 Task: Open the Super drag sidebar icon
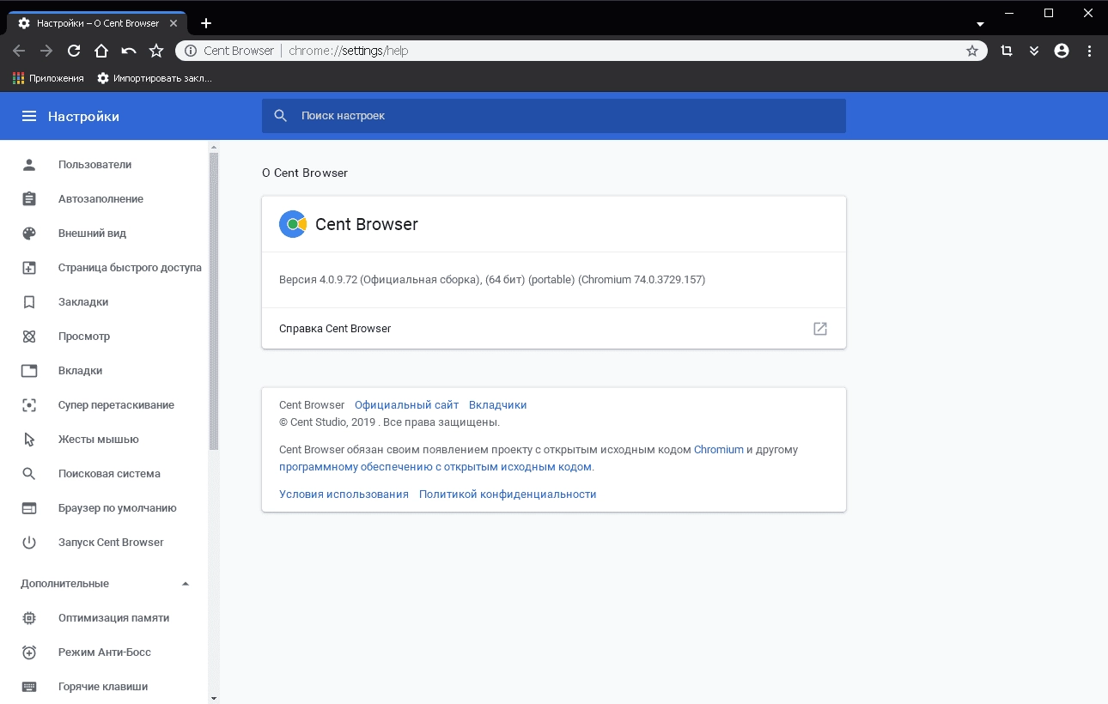pos(29,404)
